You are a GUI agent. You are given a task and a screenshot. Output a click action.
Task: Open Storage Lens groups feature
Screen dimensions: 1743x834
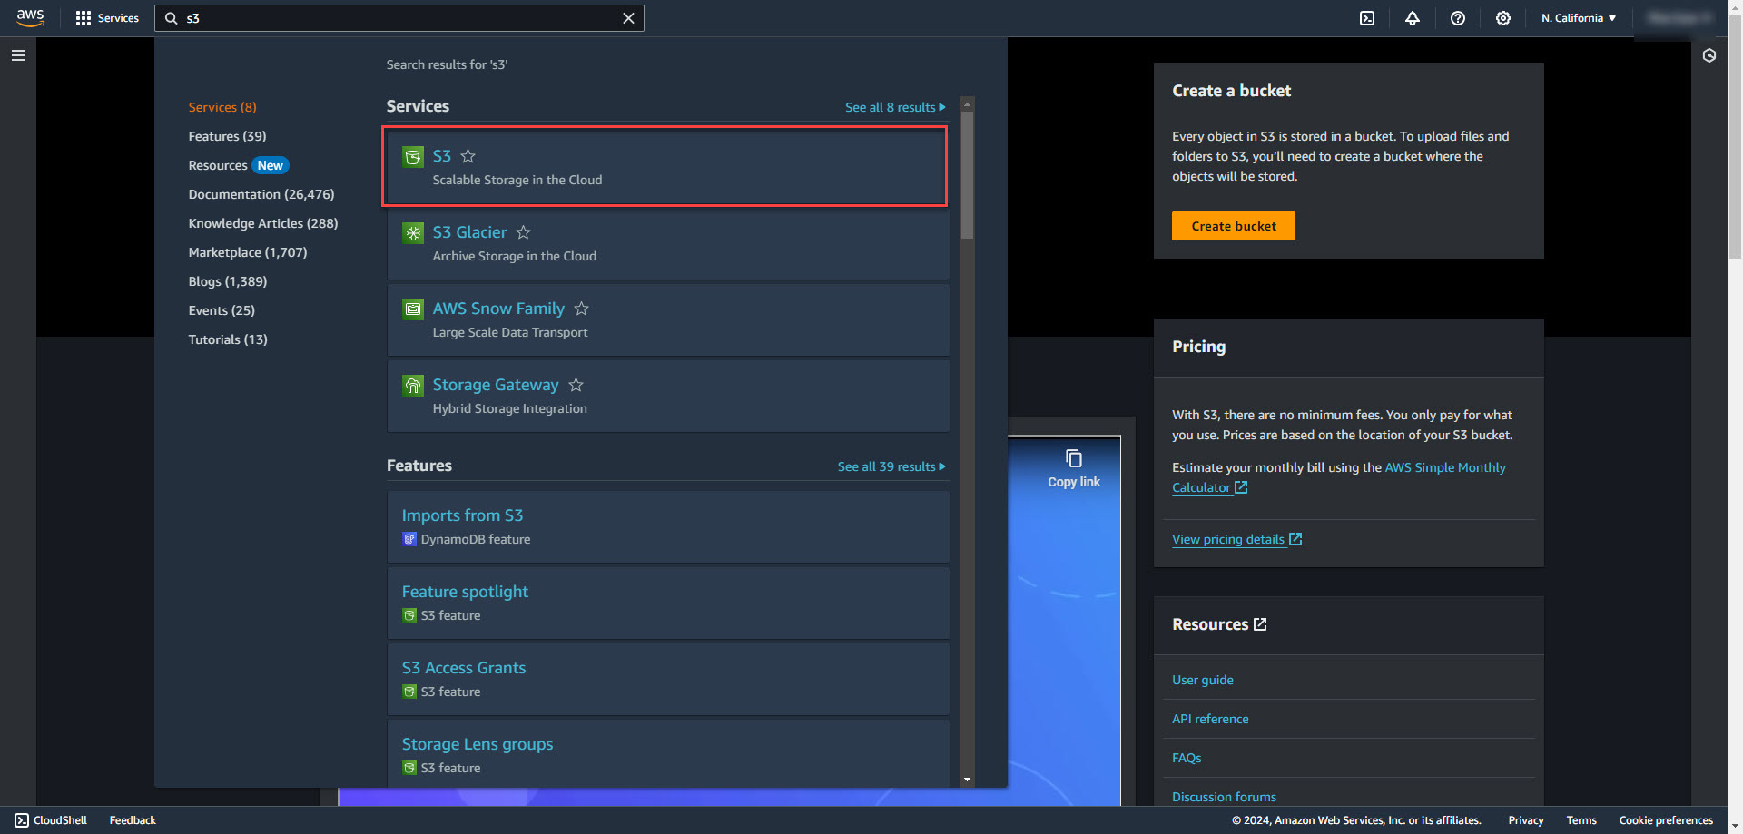(478, 744)
